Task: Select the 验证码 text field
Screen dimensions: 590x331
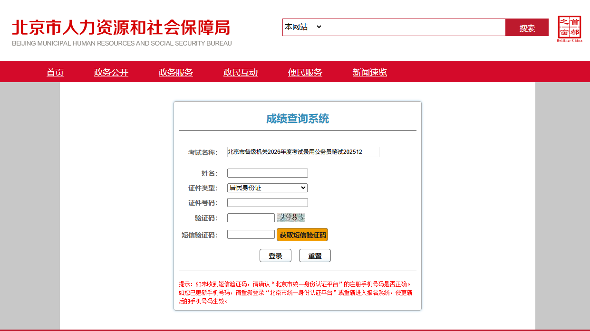Action: click(251, 218)
